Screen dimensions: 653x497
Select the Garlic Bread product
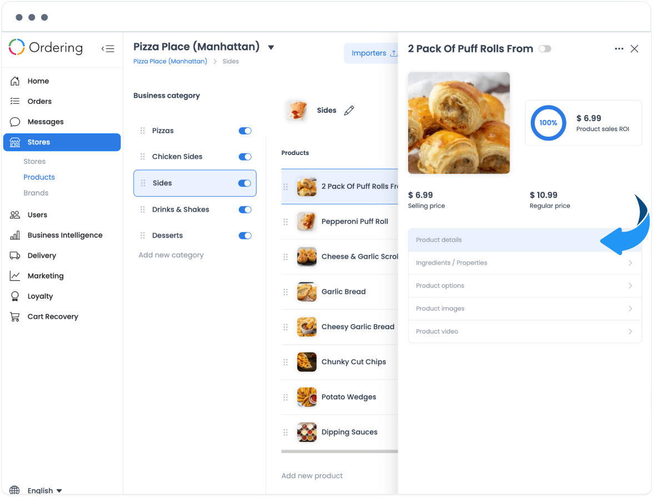[339, 292]
